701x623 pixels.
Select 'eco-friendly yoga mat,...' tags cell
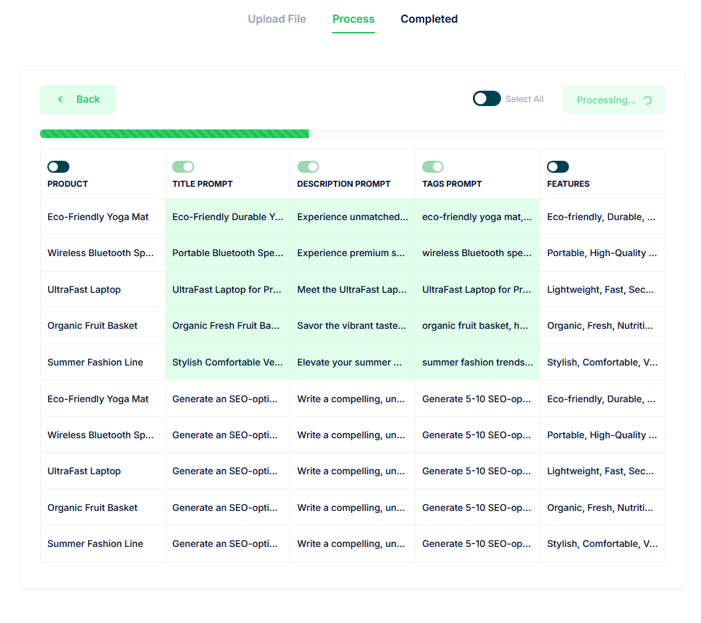pyautogui.click(x=478, y=217)
